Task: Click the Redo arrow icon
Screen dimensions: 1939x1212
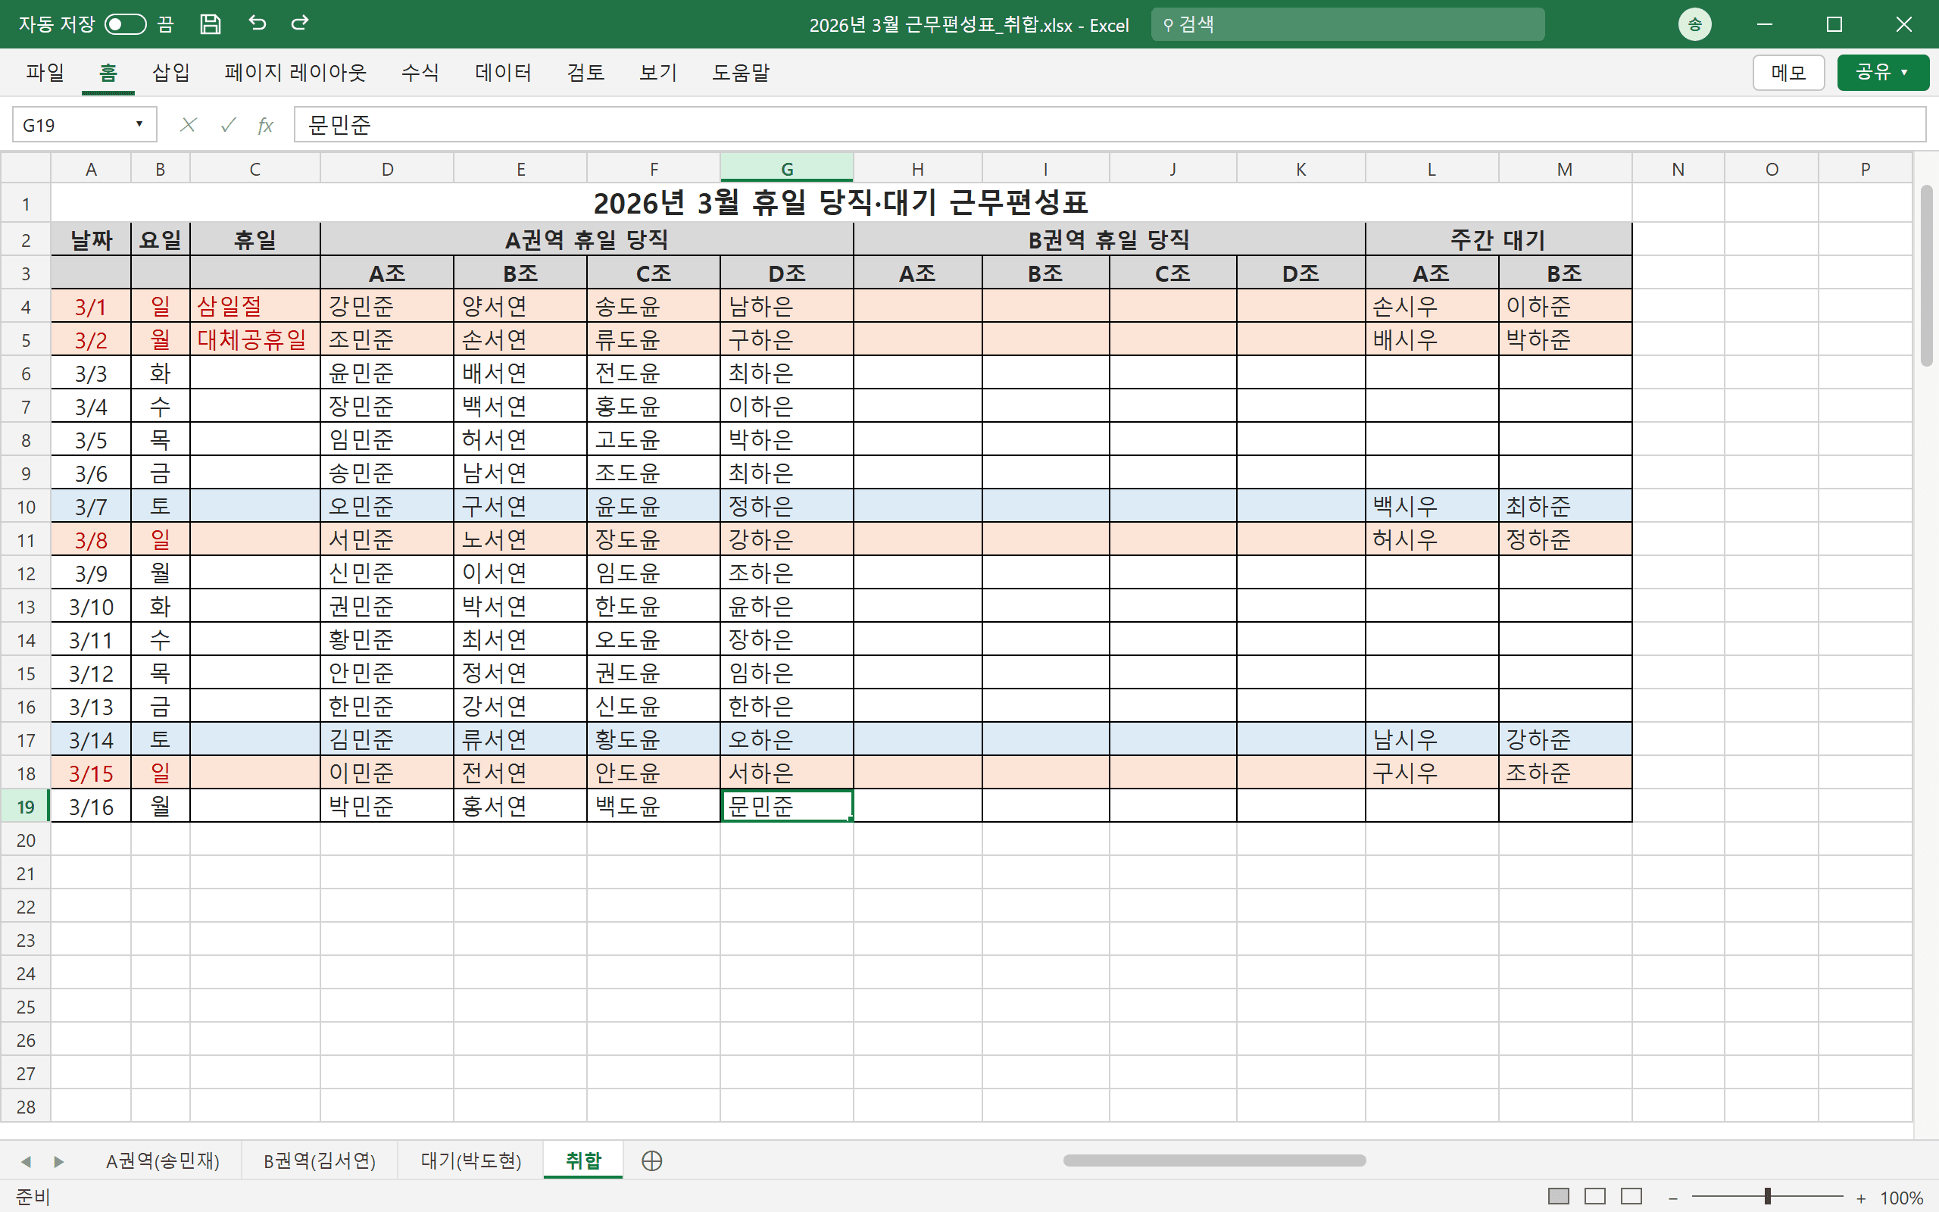Action: (301, 23)
